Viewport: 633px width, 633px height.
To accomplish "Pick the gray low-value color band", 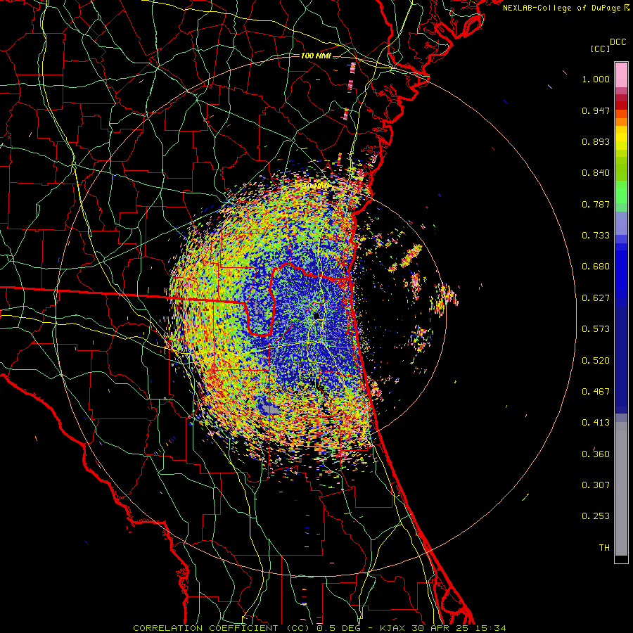I will click(x=621, y=489).
